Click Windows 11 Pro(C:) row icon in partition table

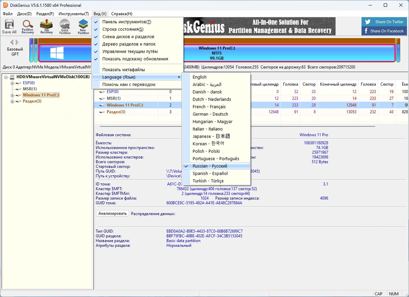pyautogui.click(x=102, y=105)
